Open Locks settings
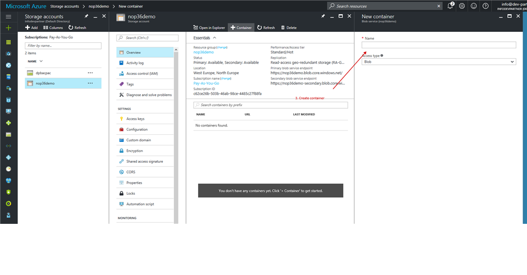The image size is (527, 275). pyautogui.click(x=145, y=193)
